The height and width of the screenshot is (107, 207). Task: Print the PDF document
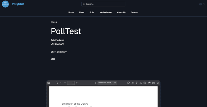[x=149, y=83]
